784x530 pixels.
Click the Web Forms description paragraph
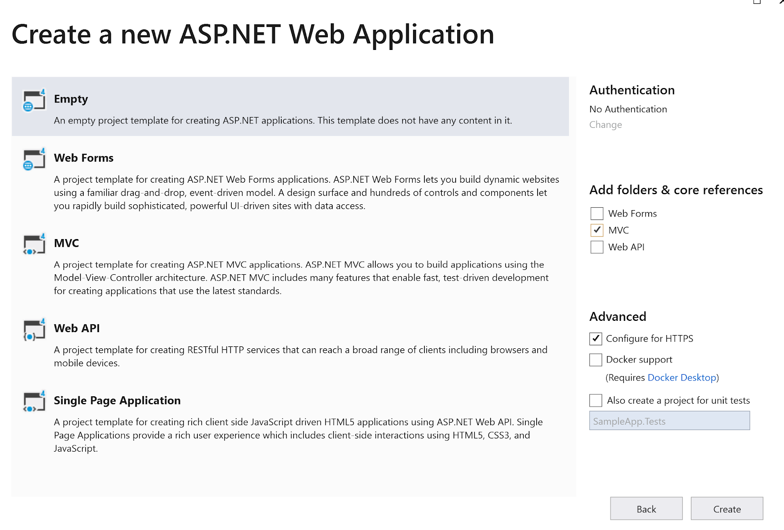306,193
